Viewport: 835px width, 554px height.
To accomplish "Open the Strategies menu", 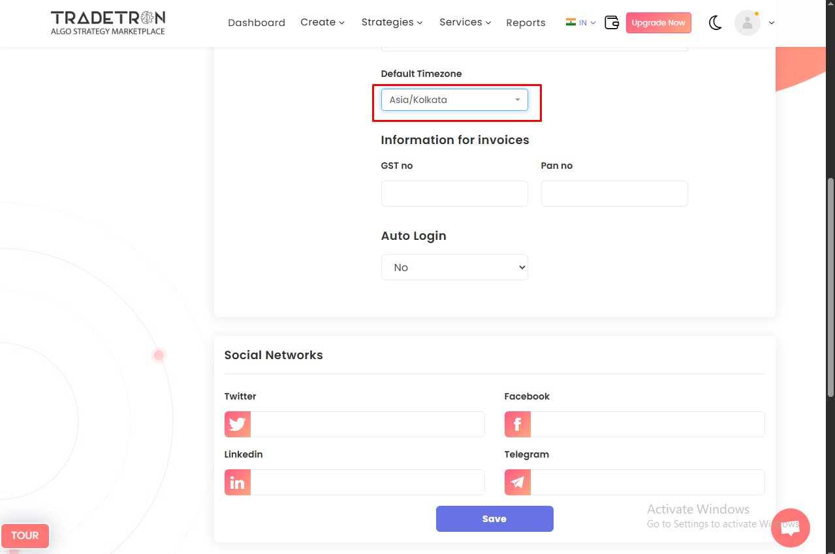I will tap(392, 22).
